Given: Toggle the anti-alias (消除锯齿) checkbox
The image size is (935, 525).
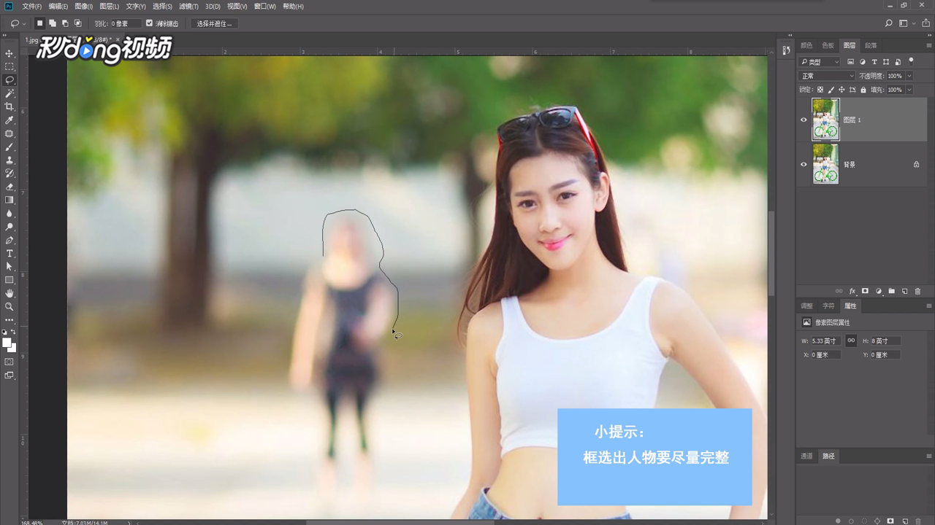Looking at the screenshot, I should [x=149, y=23].
